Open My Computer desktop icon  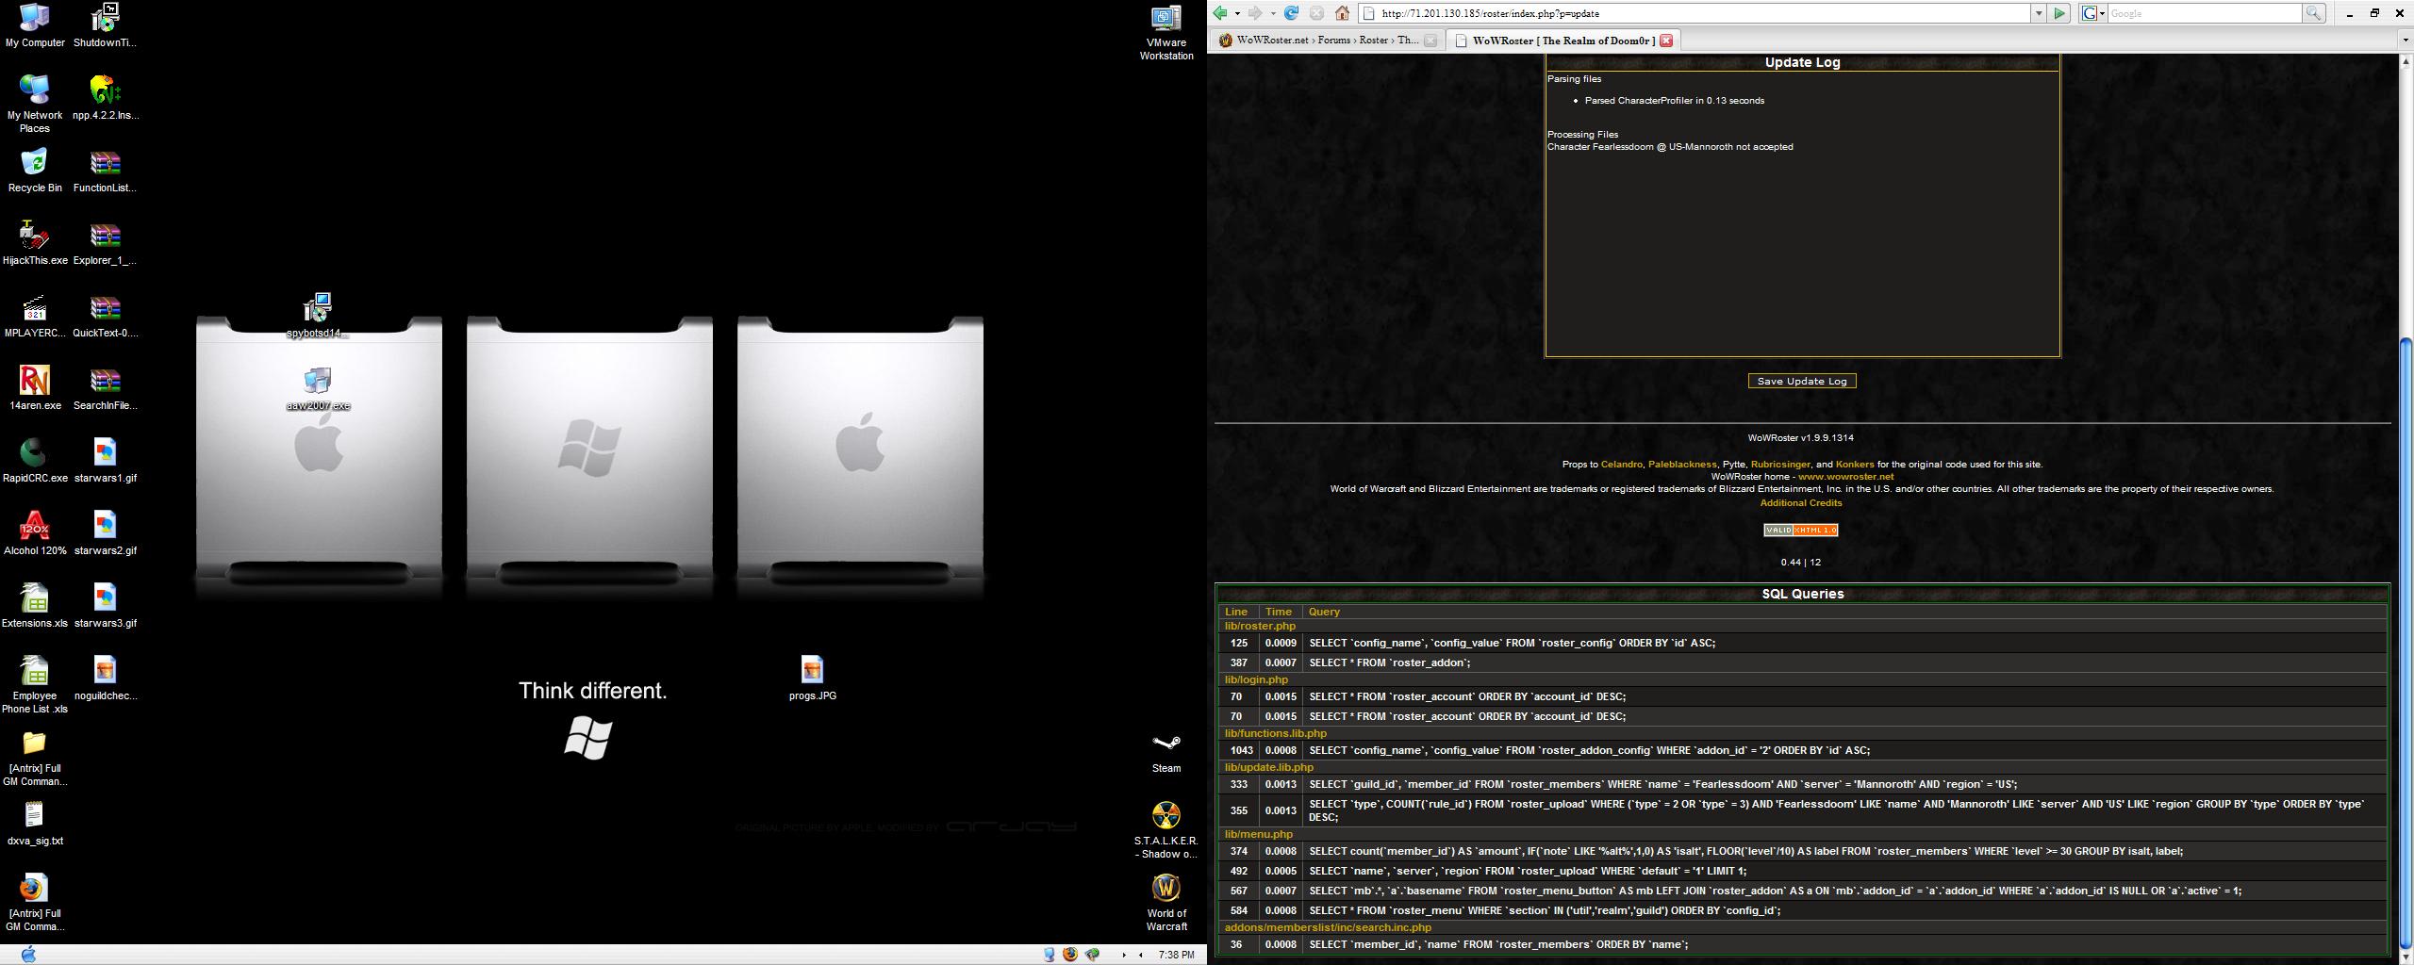click(35, 25)
